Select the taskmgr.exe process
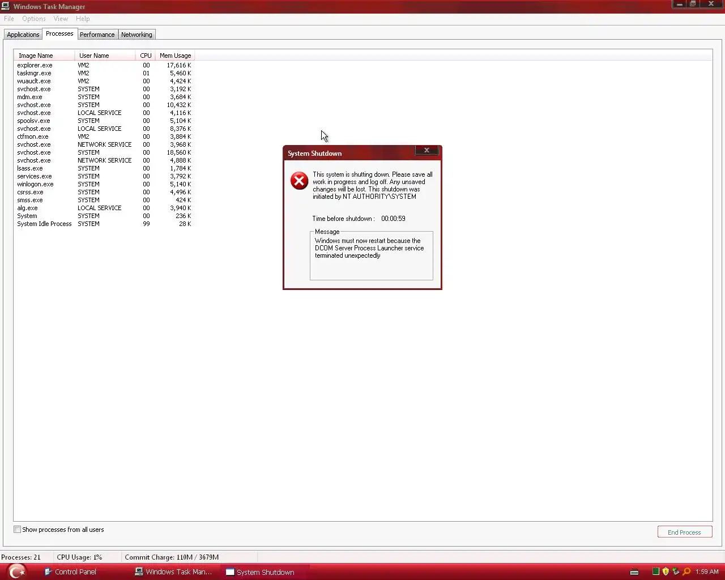 [x=104, y=73]
